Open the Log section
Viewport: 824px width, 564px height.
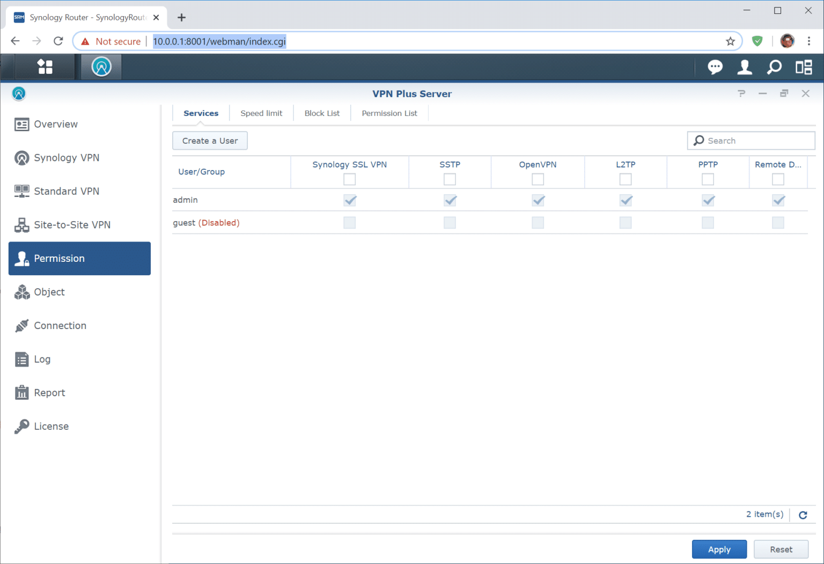79,359
